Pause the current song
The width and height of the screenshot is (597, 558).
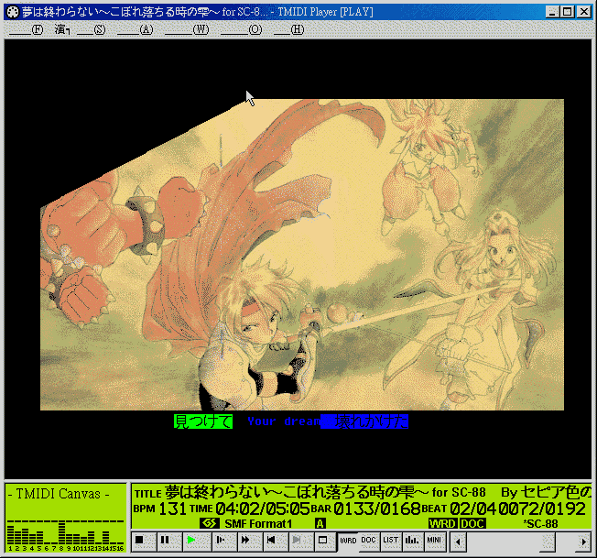point(165,542)
